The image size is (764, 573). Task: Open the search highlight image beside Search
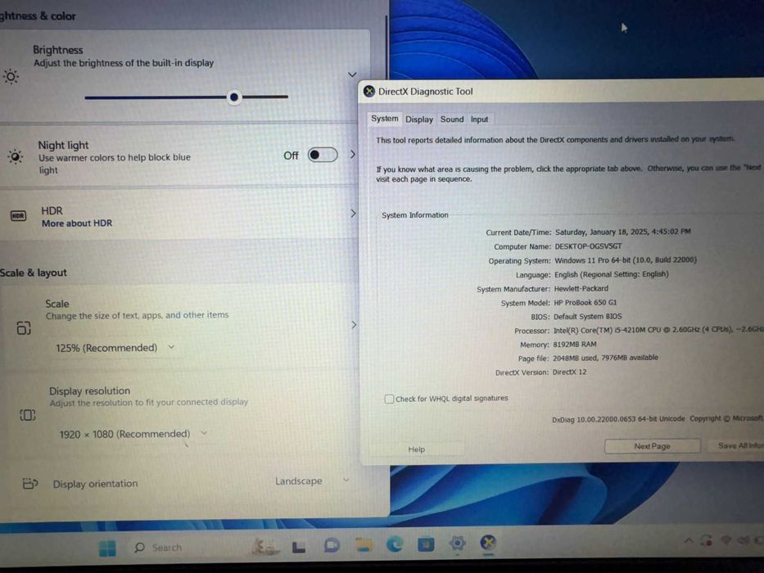tap(264, 547)
